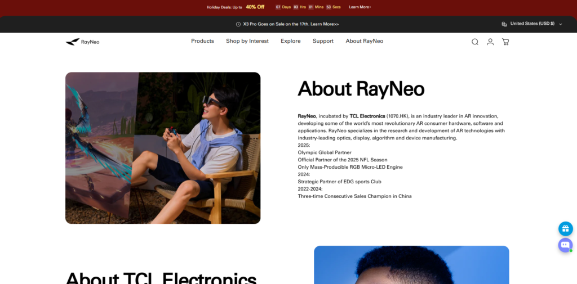The height and width of the screenshot is (284, 577).
Task: Click the About TCL Electronics heading
Action: pos(161,278)
